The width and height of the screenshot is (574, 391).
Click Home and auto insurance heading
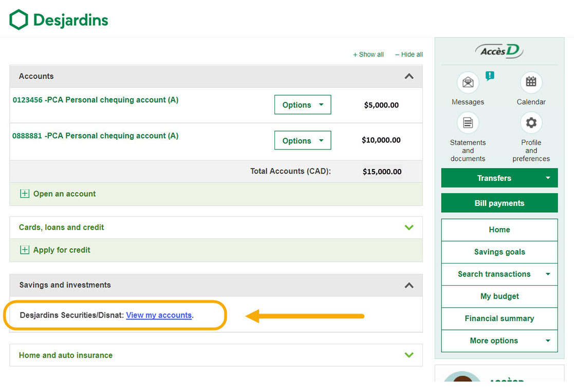66,355
